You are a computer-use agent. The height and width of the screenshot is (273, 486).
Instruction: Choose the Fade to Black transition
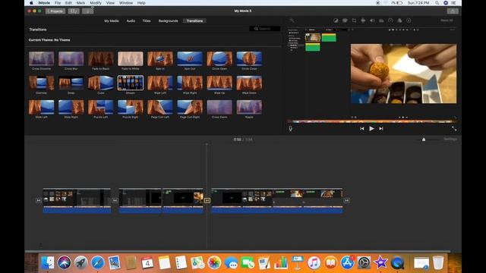pos(101,59)
